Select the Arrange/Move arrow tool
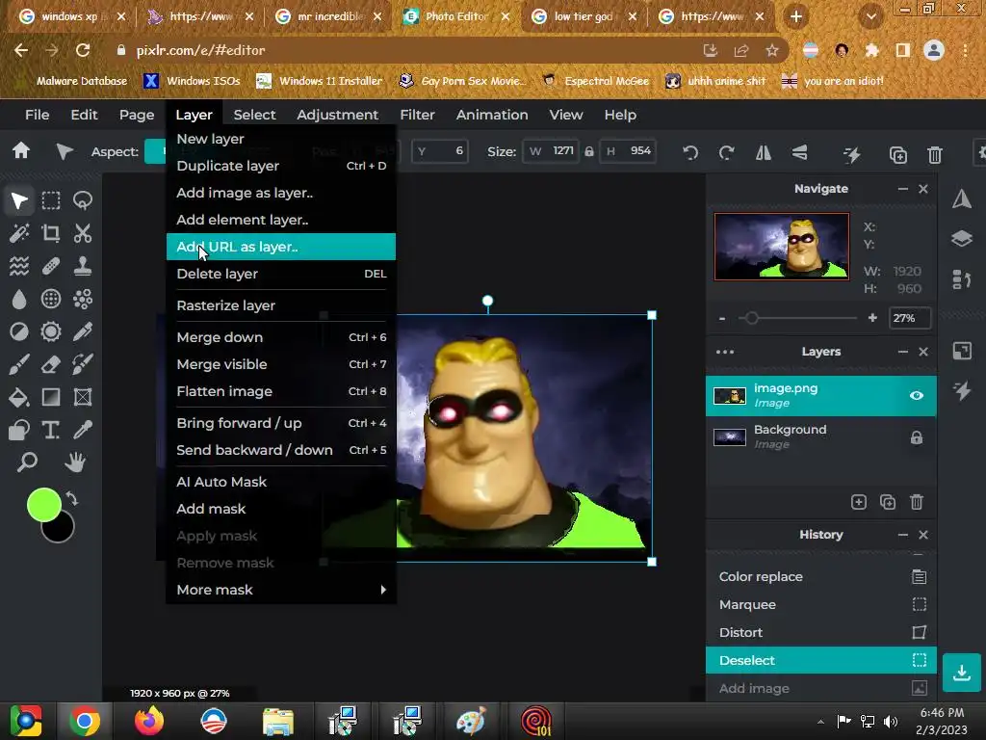986x740 pixels. pyautogui.click(x=19, y=200)
